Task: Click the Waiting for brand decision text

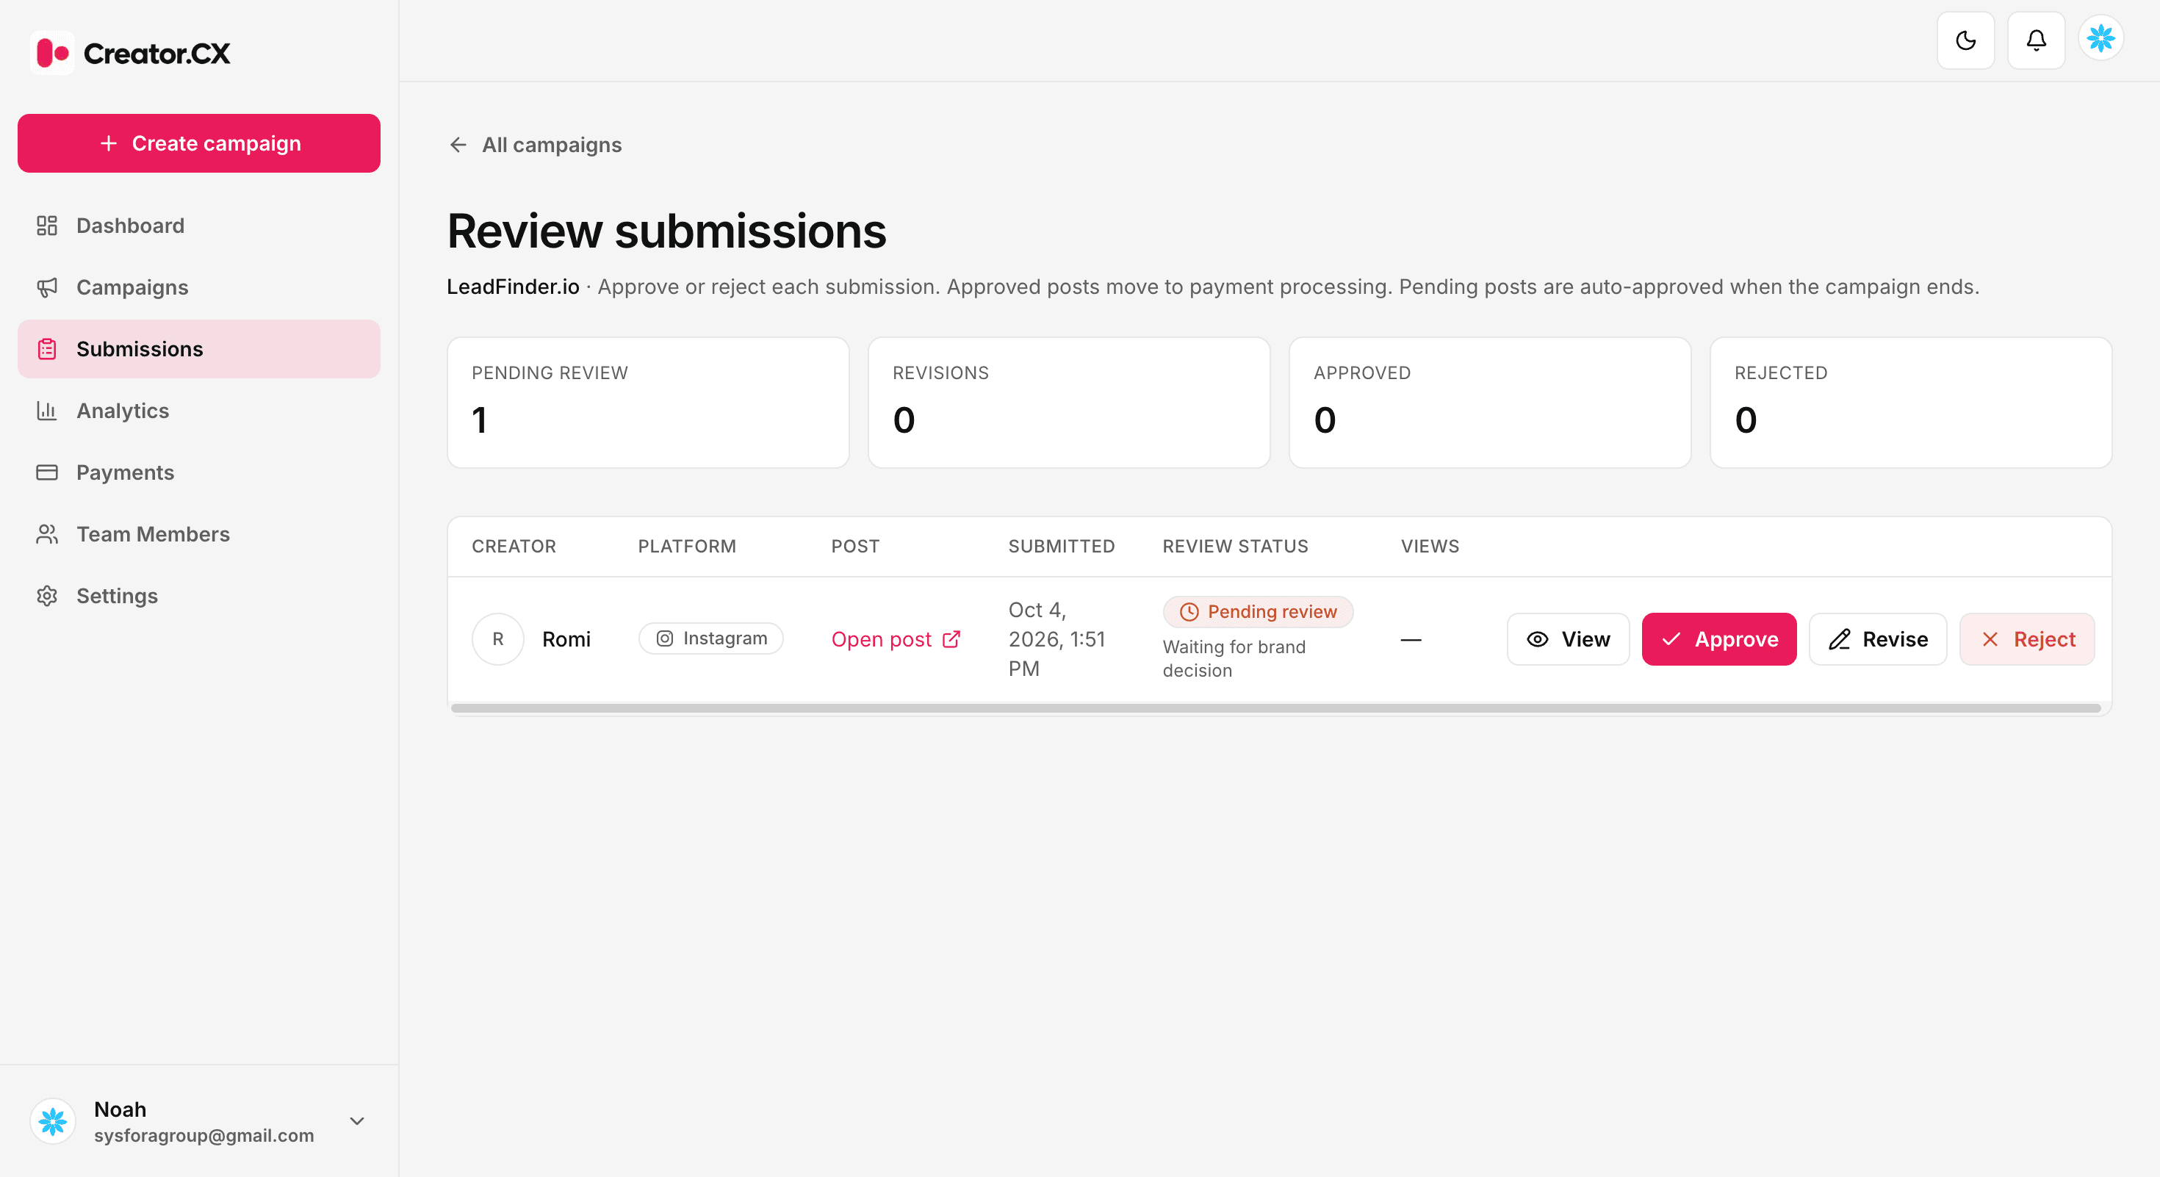Action: tap(1234, 659)
